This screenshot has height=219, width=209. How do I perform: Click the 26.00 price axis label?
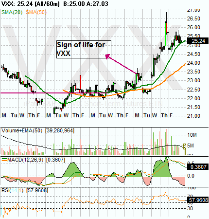click(193, 27)
